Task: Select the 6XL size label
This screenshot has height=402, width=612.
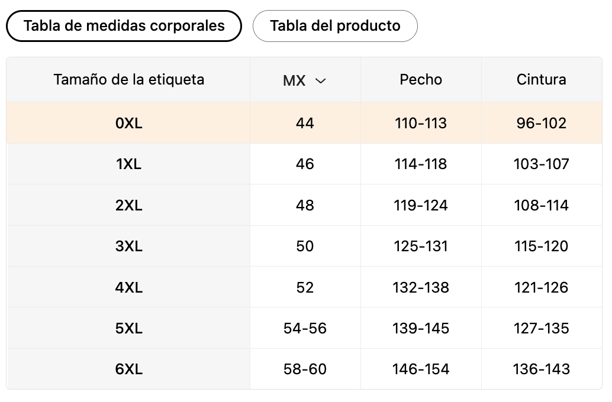Action: click(129, 369)
